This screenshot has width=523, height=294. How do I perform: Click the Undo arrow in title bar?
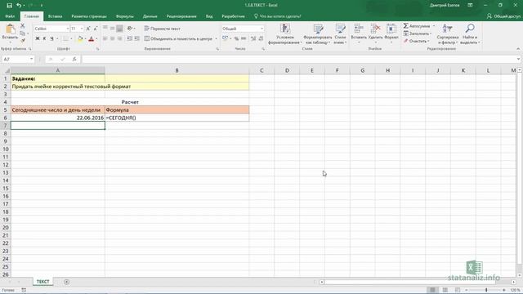[x=19, y=6]
